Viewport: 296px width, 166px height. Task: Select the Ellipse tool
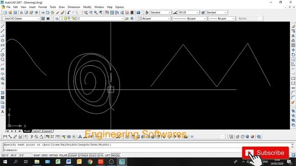pyautogui.click(x=2, y=69)
